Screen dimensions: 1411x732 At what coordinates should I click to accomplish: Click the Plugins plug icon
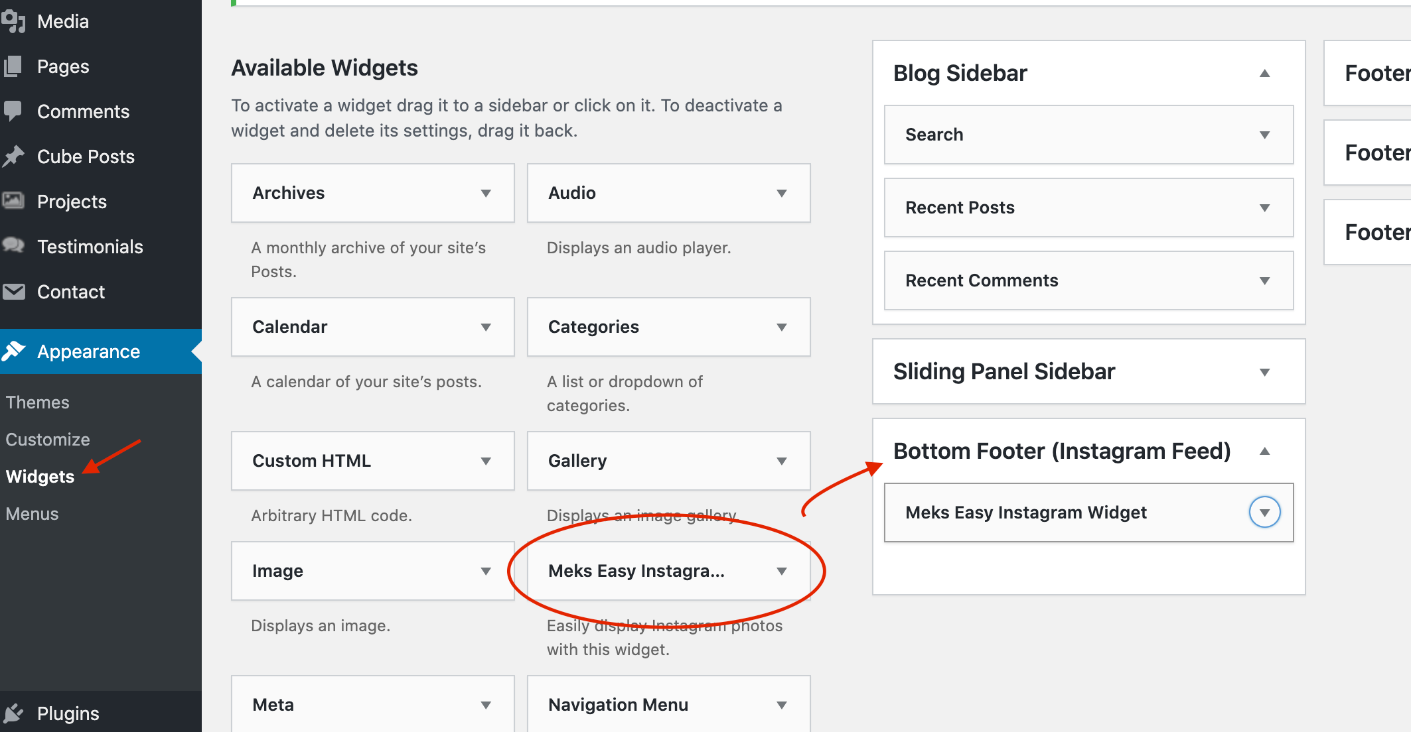(13, 713)
